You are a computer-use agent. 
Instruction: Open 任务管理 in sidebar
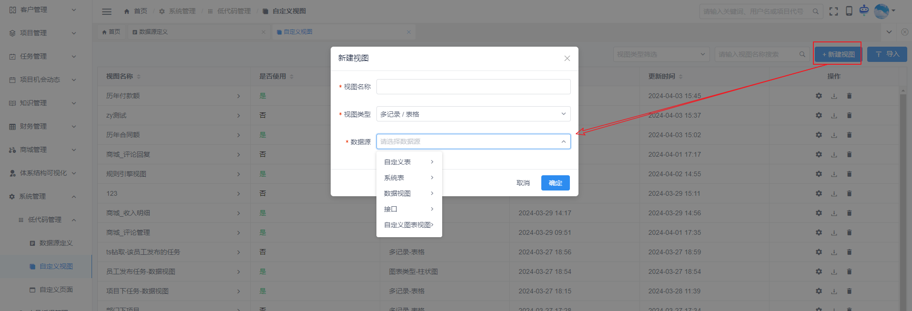pos(46,56)
